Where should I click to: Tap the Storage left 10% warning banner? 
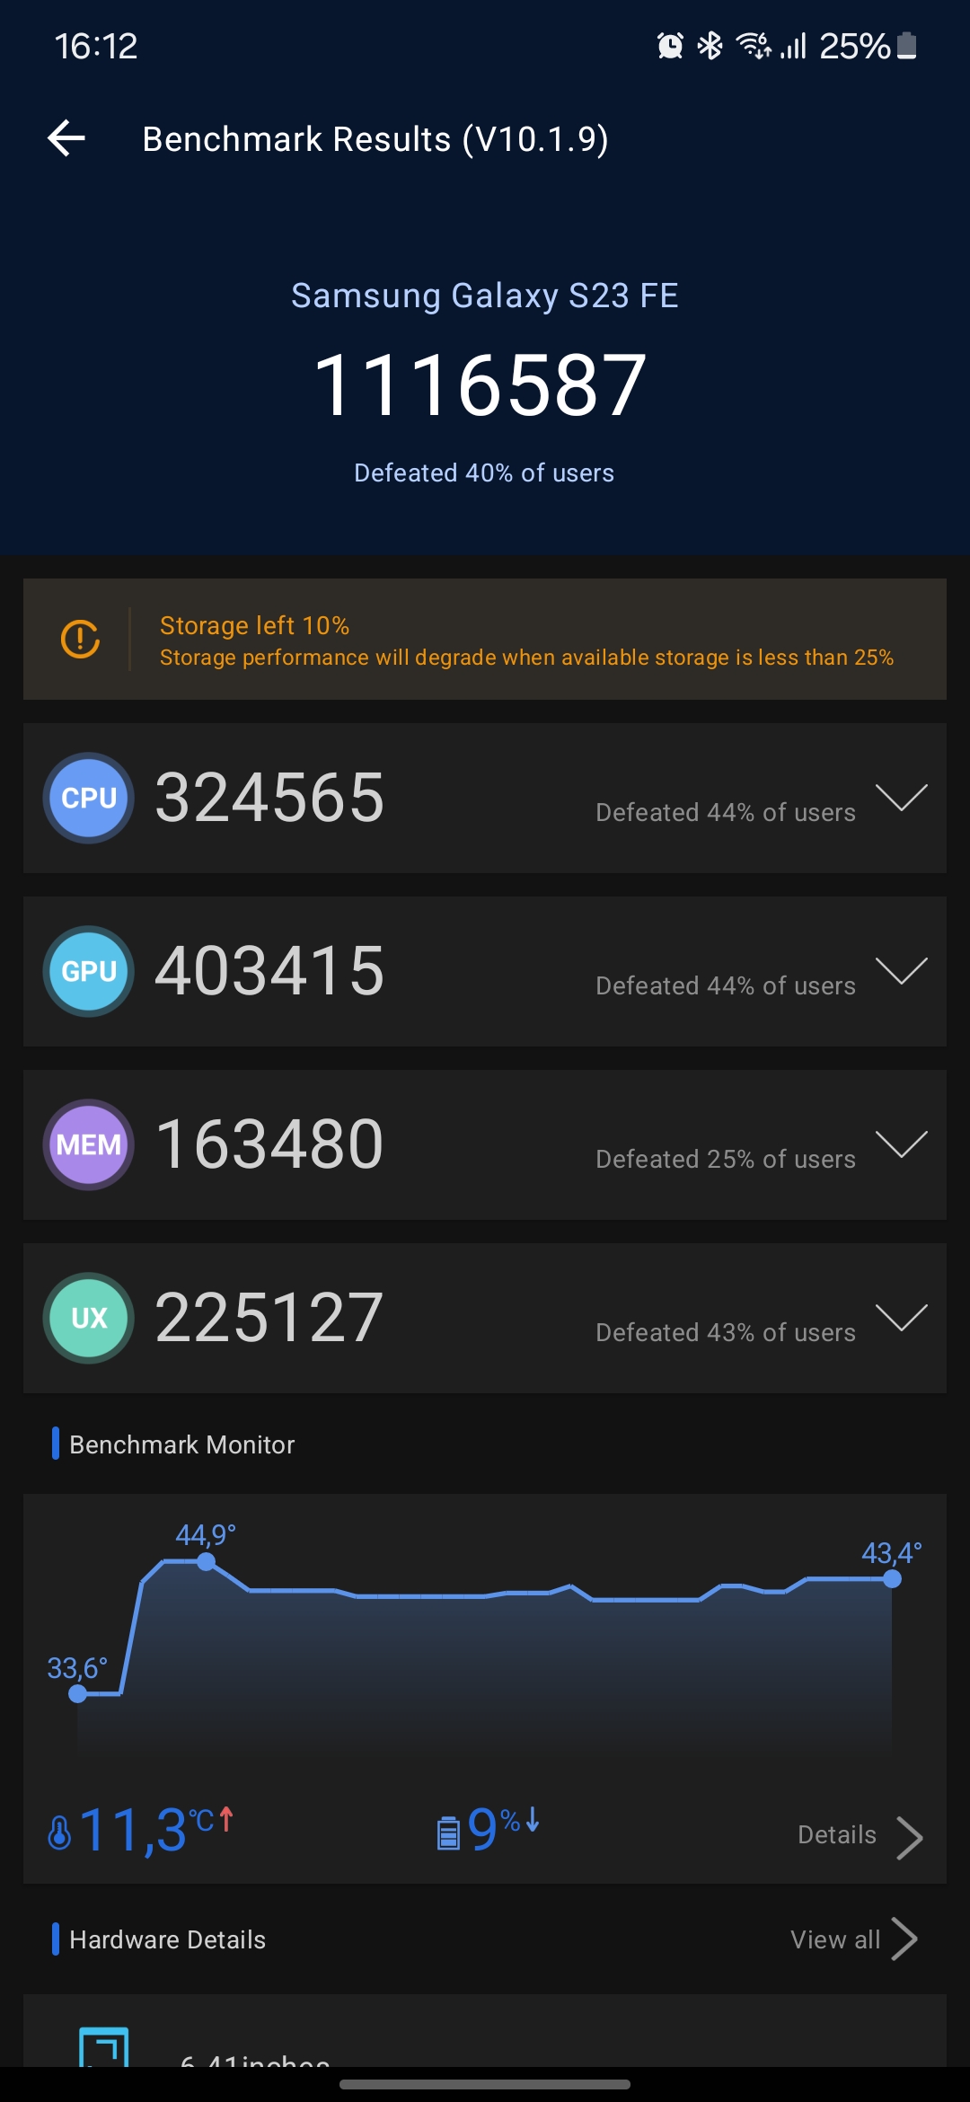485,639
